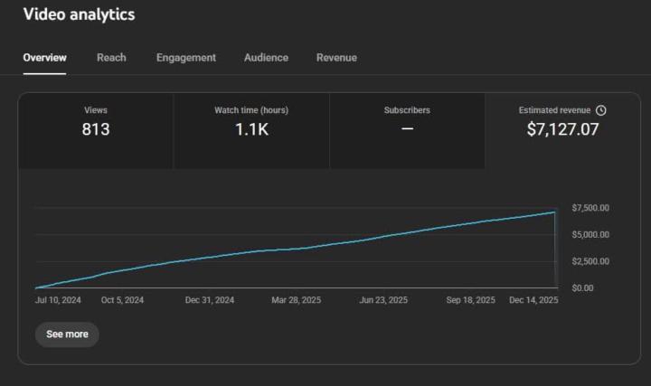Select the Estimated revenue metric card

click(x=562, y=130)
